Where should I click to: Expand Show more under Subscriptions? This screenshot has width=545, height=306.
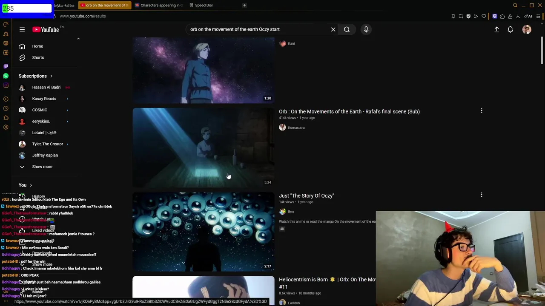coord(42,167)
